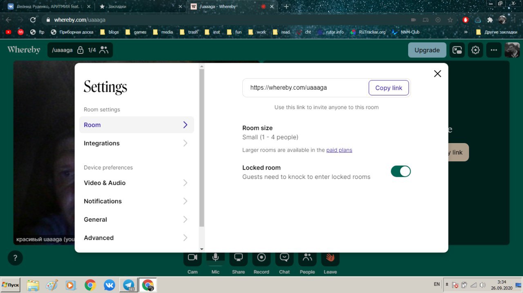Screen dimensions: 523x293
Task: Reload the page in Chrome
Action: [33, 20]
